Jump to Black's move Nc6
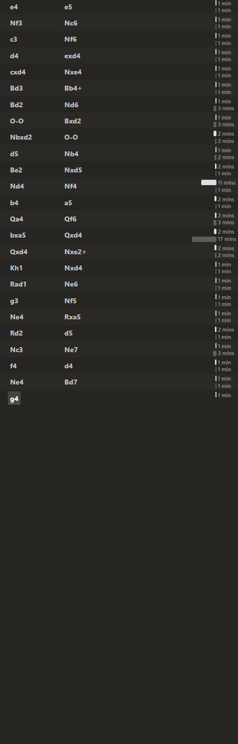238x744 pixels. (x=71, y=23)
